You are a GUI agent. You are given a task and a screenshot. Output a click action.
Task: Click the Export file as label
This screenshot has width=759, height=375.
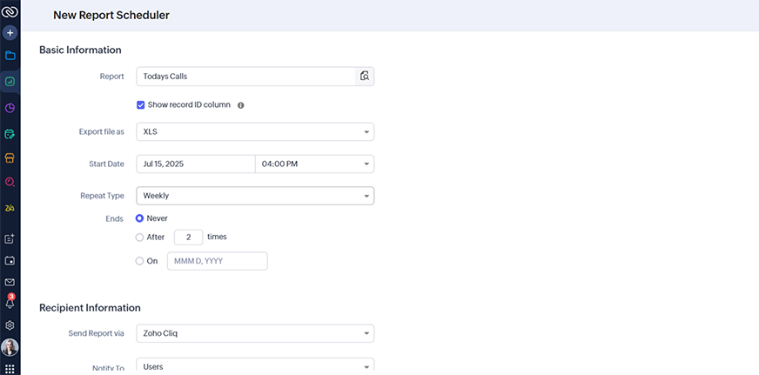[102, 131]
